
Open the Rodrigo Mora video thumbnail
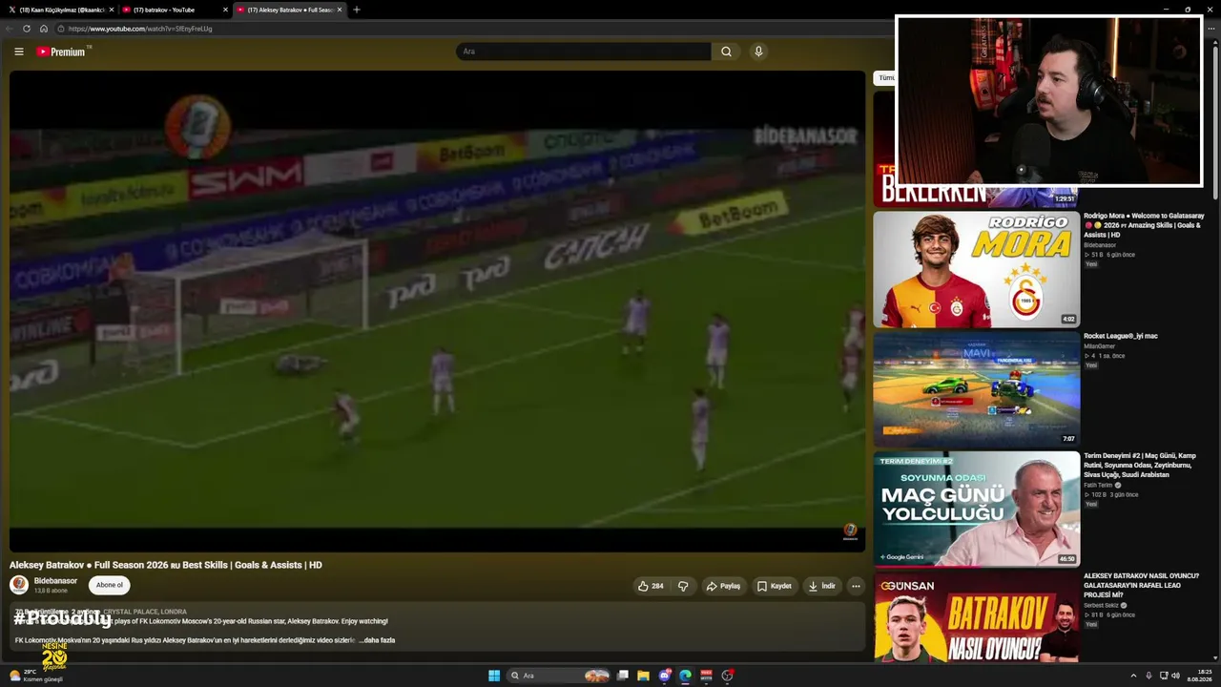[976, 269]
